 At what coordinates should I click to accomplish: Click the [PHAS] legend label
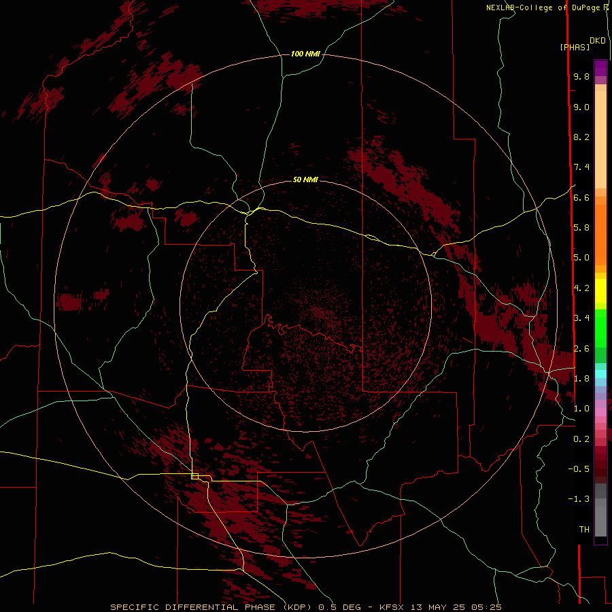(x=575, y=47)
